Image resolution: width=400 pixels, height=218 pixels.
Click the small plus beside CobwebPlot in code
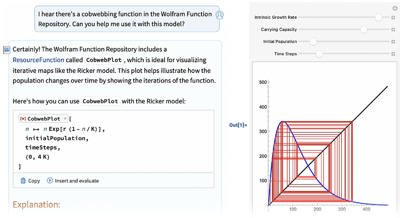coord(65,118)
